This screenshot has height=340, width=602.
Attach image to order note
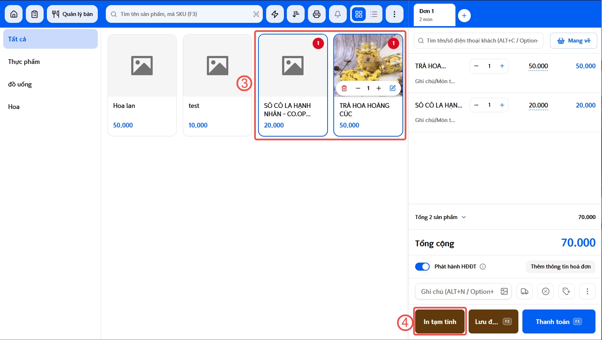pyautogui.click(x=504, y=291)
